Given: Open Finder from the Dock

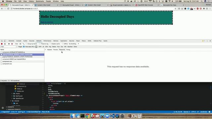Looking at the screenshot, I should tap(73, 116).
